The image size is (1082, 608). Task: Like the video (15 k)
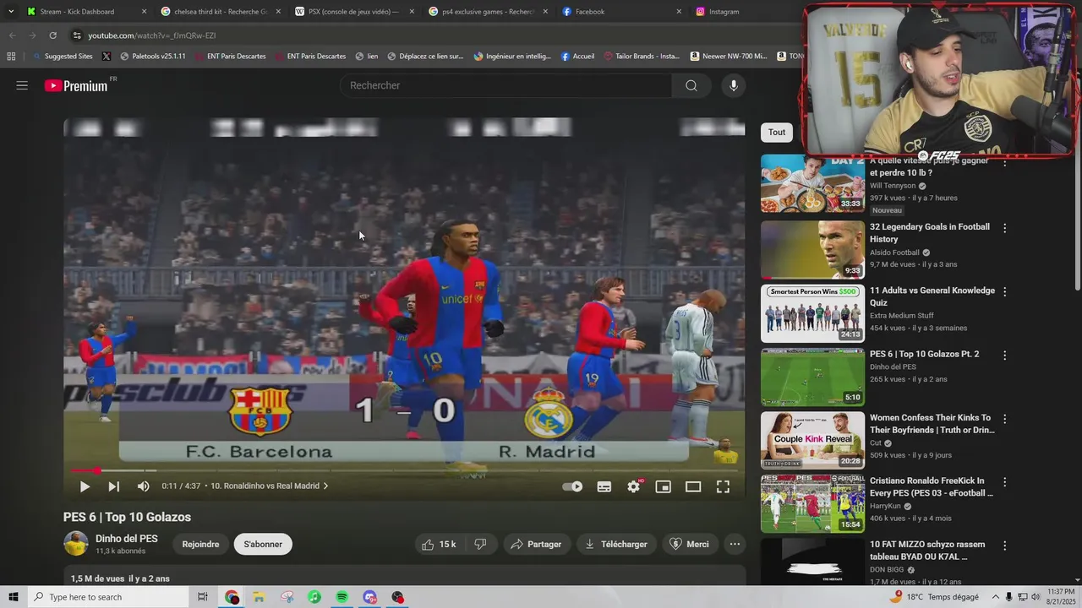click(x=440, y=545)
